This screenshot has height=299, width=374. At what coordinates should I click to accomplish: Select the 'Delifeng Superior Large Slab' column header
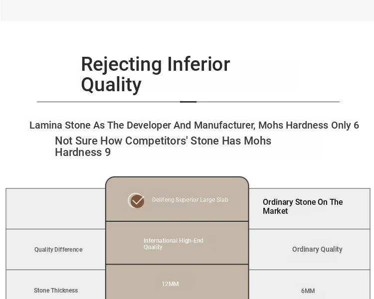[x=190, y=200]
